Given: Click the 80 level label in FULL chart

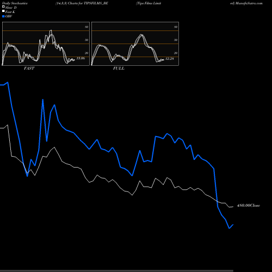Looking at the screenshot, I should tap(176, 27).
